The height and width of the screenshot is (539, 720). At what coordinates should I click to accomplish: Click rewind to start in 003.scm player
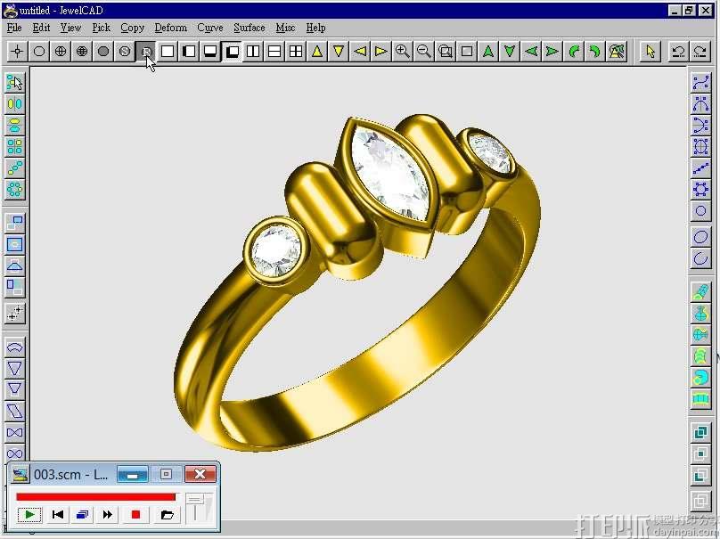pyautogui.click(x=57, y=514)
